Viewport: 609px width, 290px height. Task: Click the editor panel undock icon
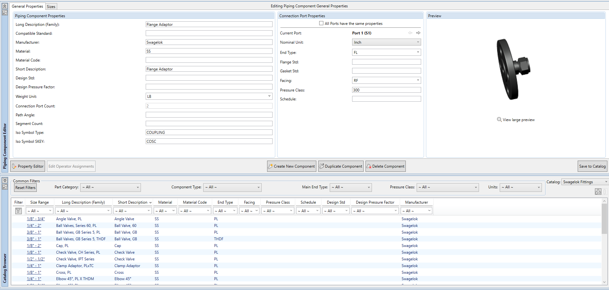(5, 12)
